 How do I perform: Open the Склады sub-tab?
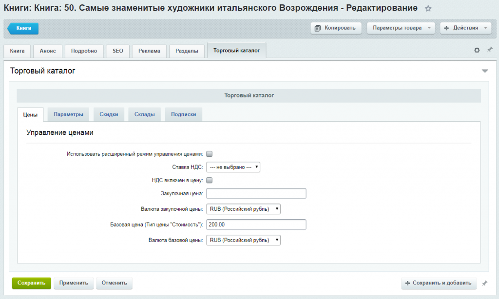(144, 114)
